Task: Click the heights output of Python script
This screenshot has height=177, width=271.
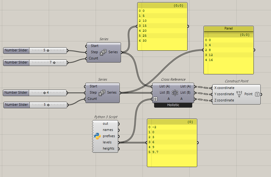Action: [x=108, y=148]
